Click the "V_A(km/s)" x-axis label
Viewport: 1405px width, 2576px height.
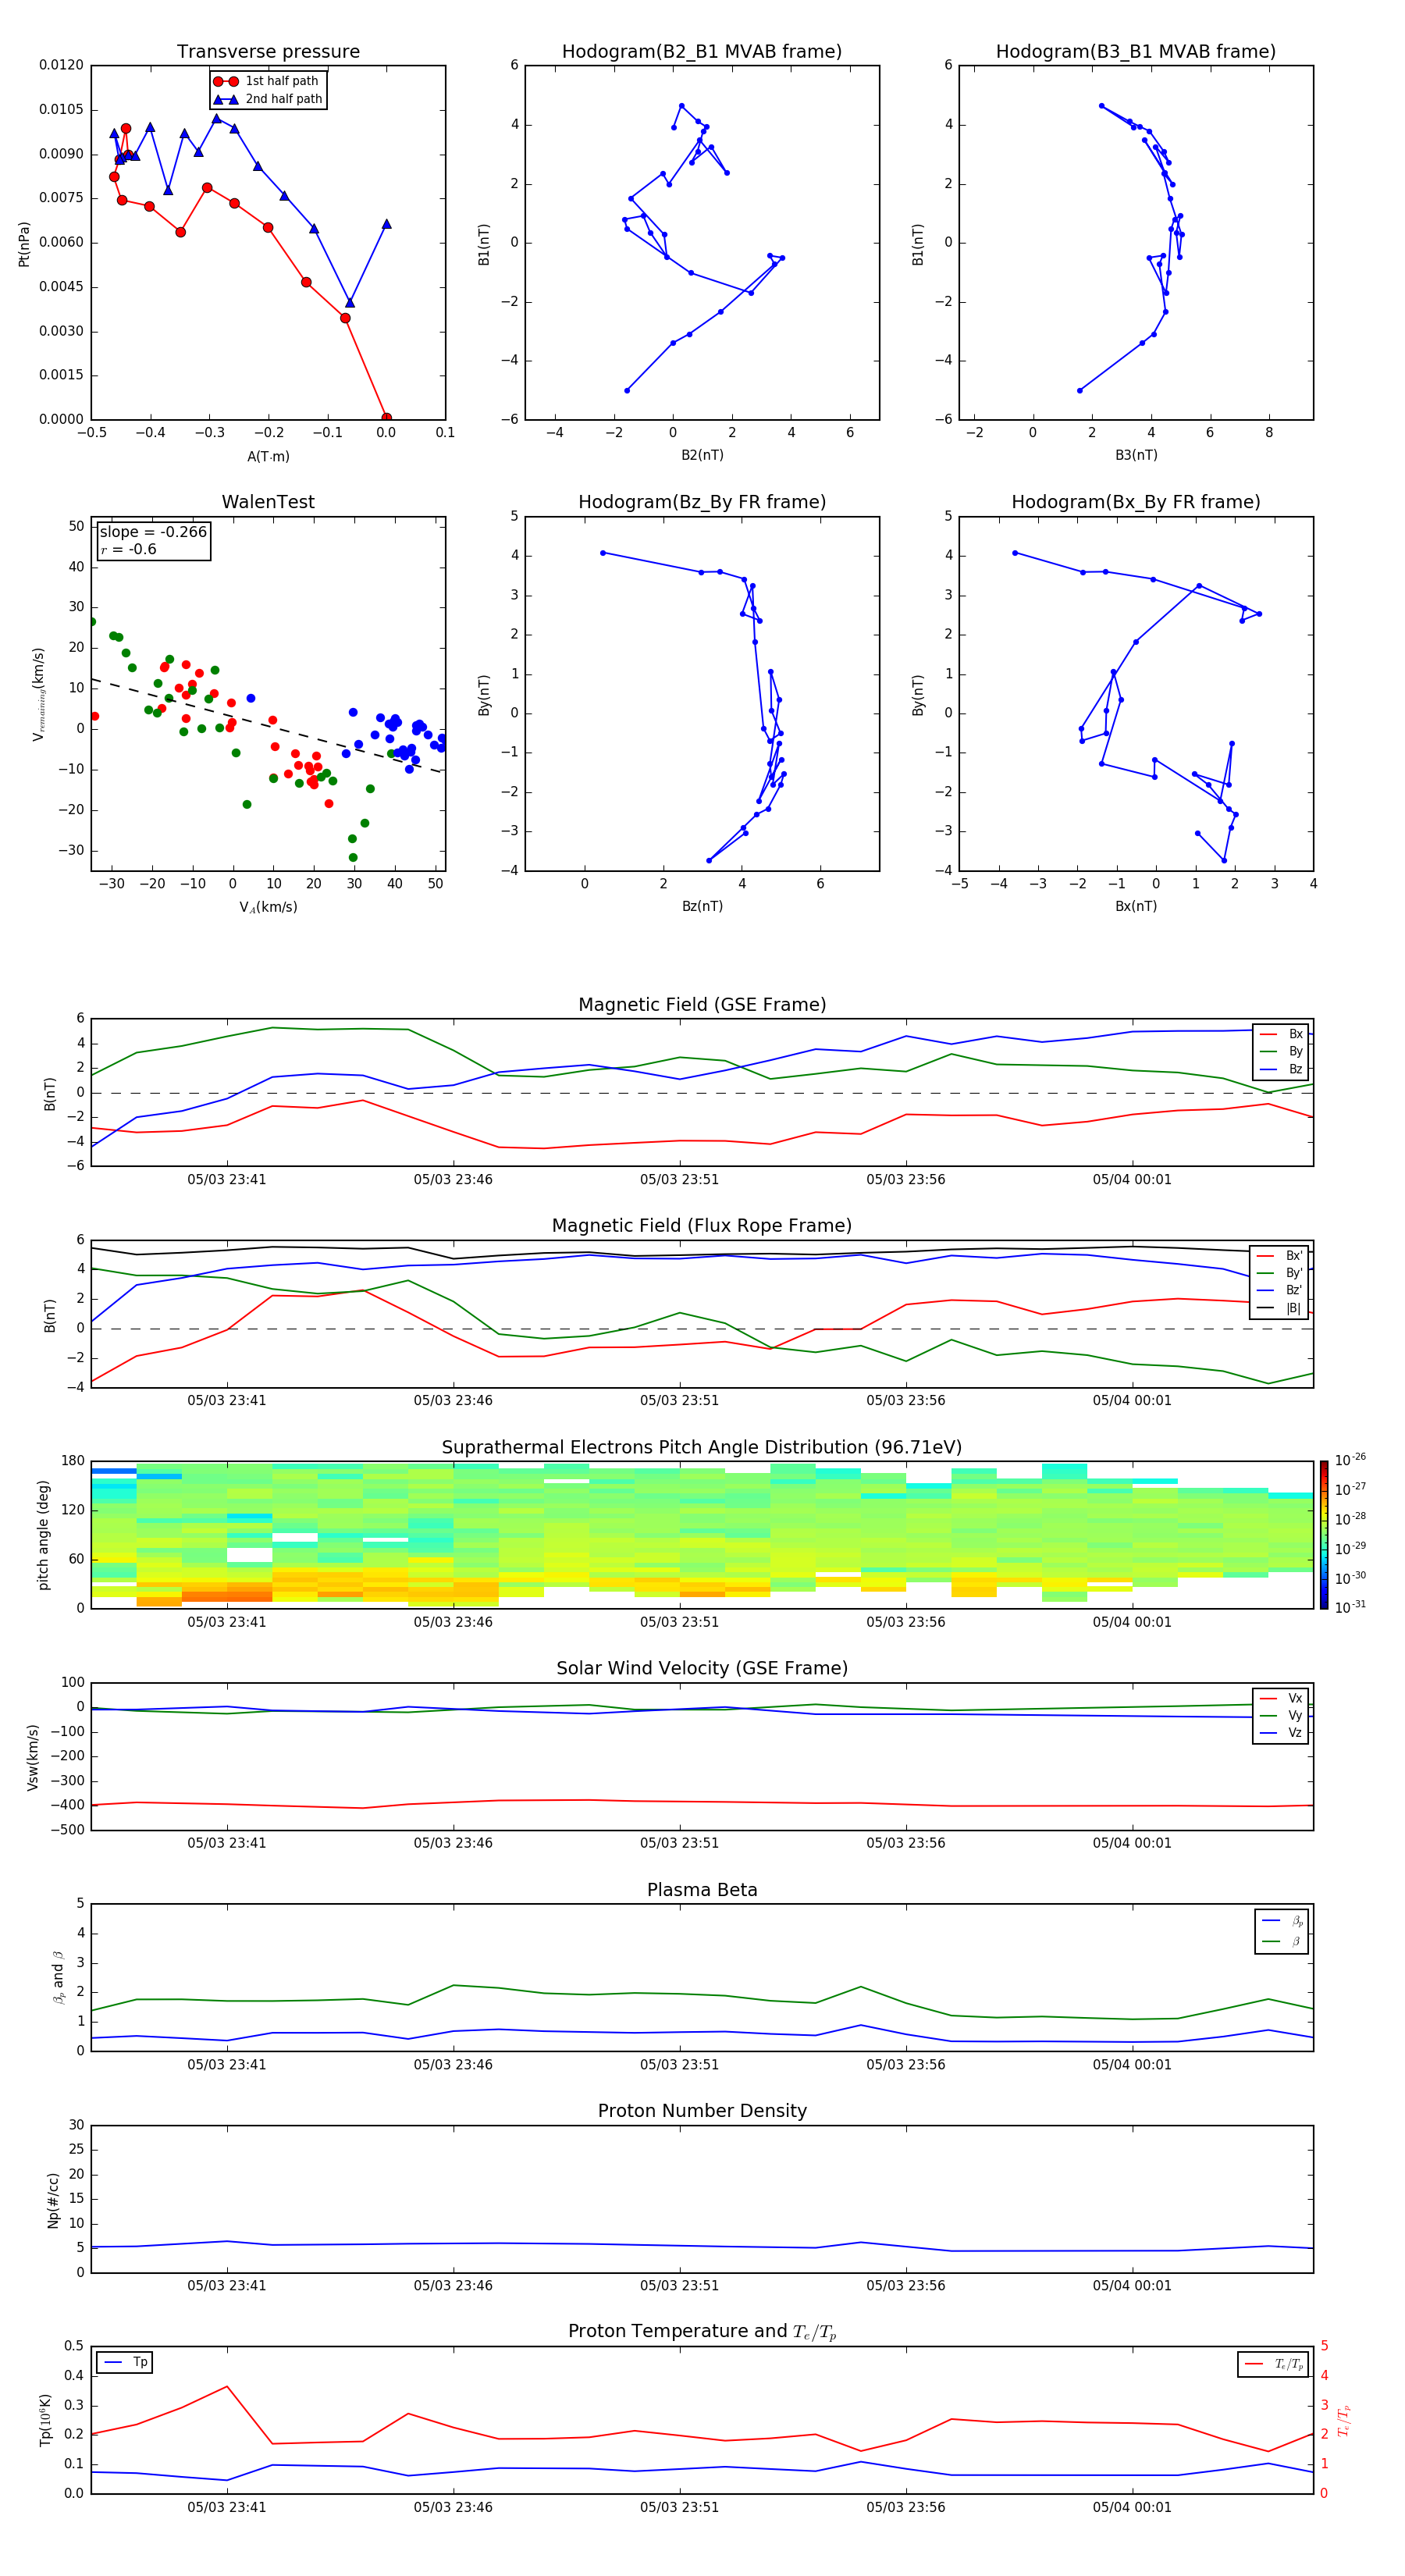[x=268, y=908]
